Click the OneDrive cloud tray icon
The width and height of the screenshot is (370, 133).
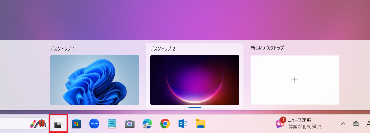(356, 124)
